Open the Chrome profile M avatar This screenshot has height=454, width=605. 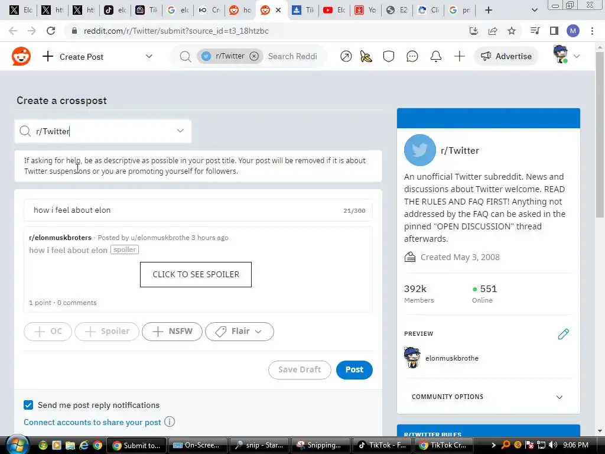click(573, 31)
